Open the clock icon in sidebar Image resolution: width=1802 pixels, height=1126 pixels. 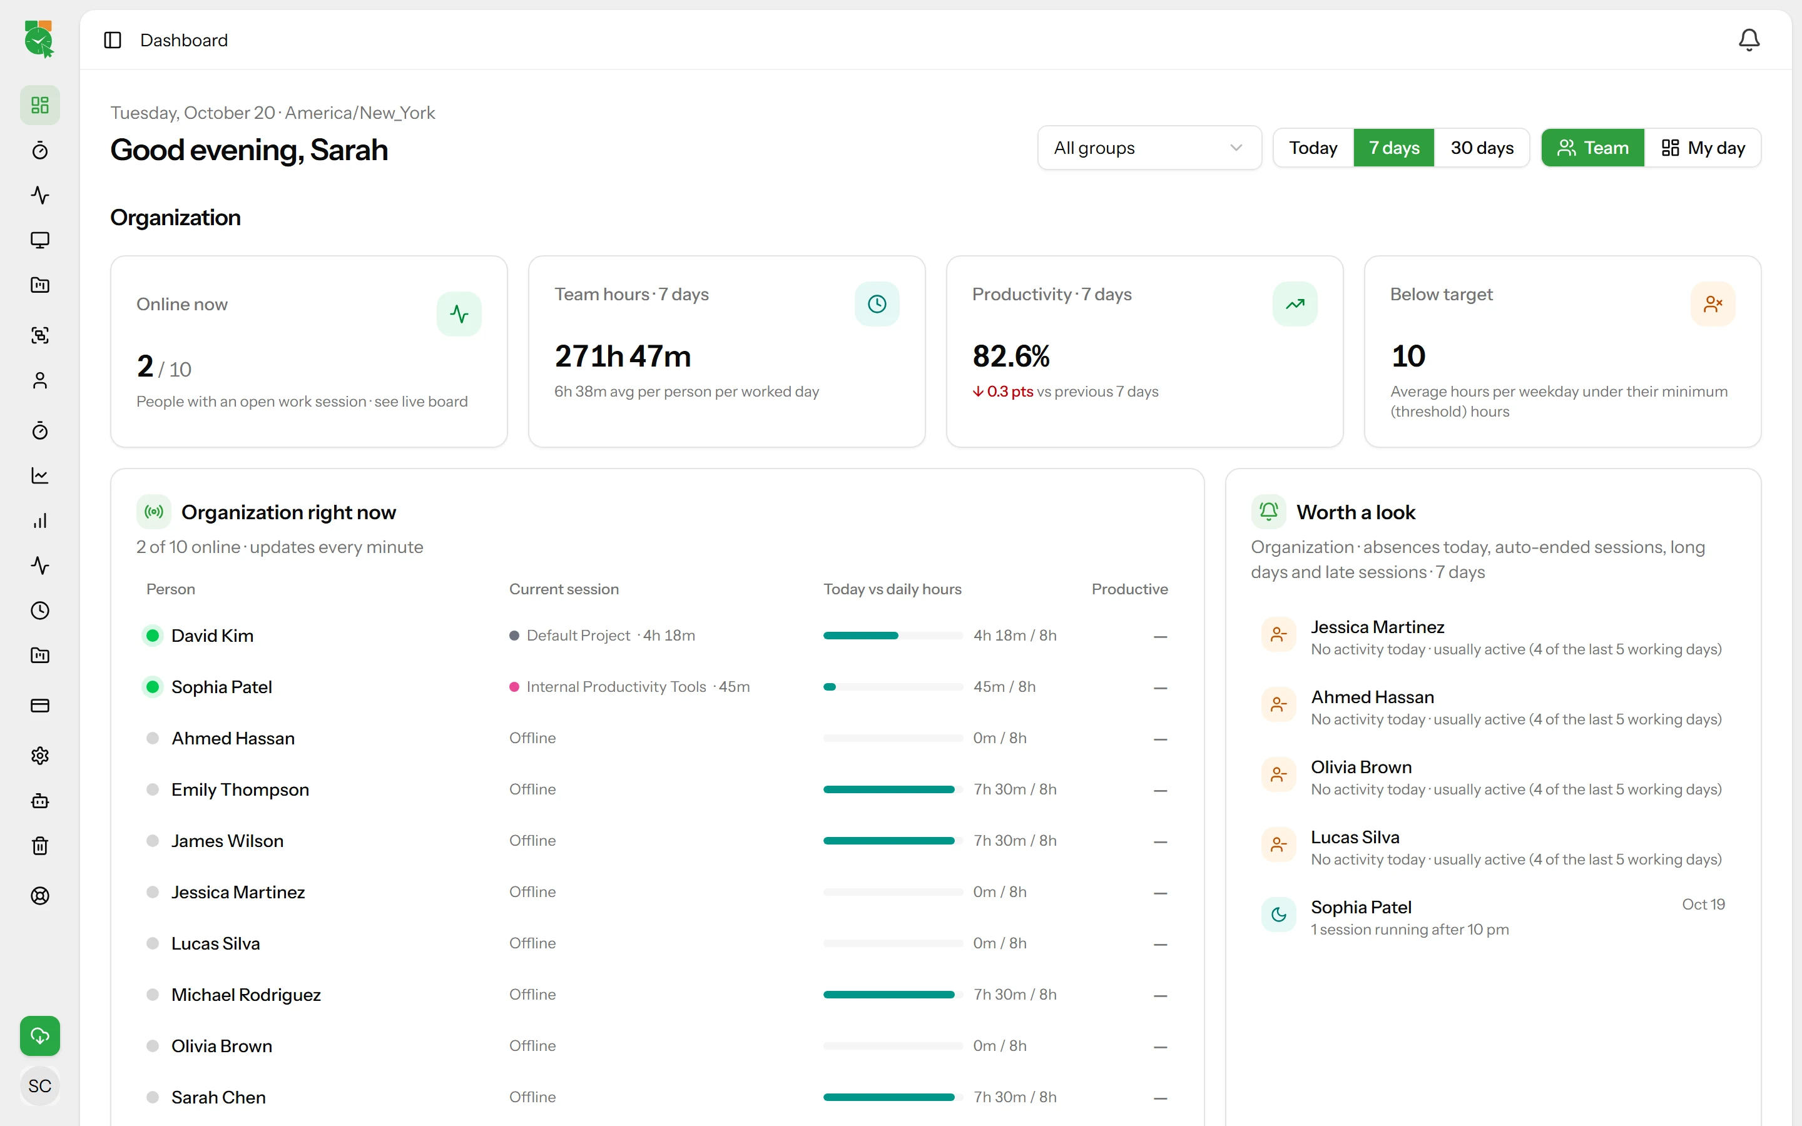tap(40, 611)
